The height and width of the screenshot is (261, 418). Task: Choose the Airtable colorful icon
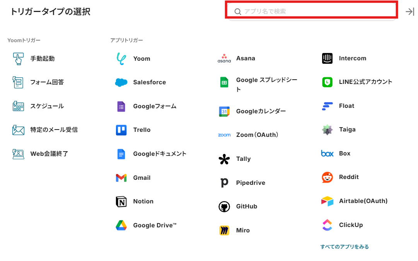[x=327, y=201]
